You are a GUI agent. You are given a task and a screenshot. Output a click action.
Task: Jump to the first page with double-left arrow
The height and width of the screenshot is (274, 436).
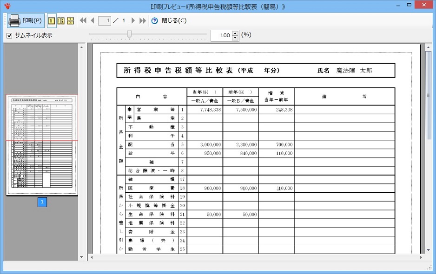pos(83,20)
